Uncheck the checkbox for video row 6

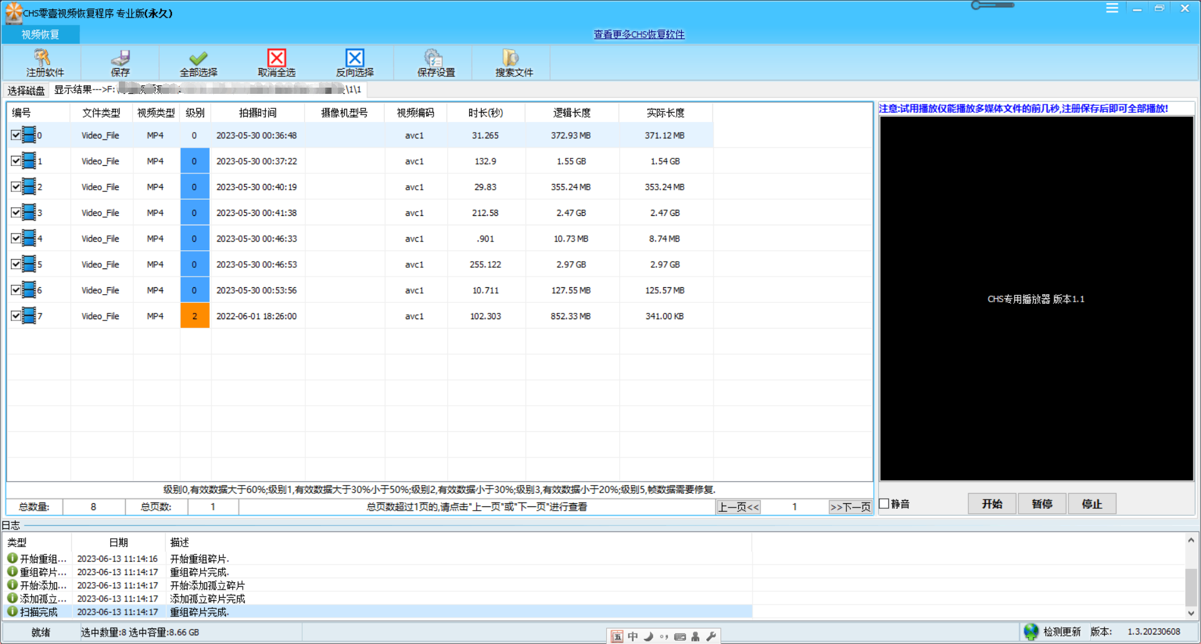pos(16,290)
